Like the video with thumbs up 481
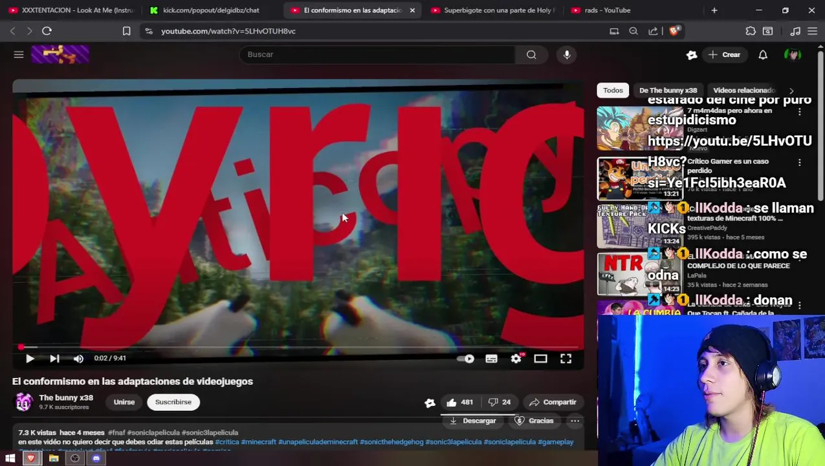 coord(459,403)
